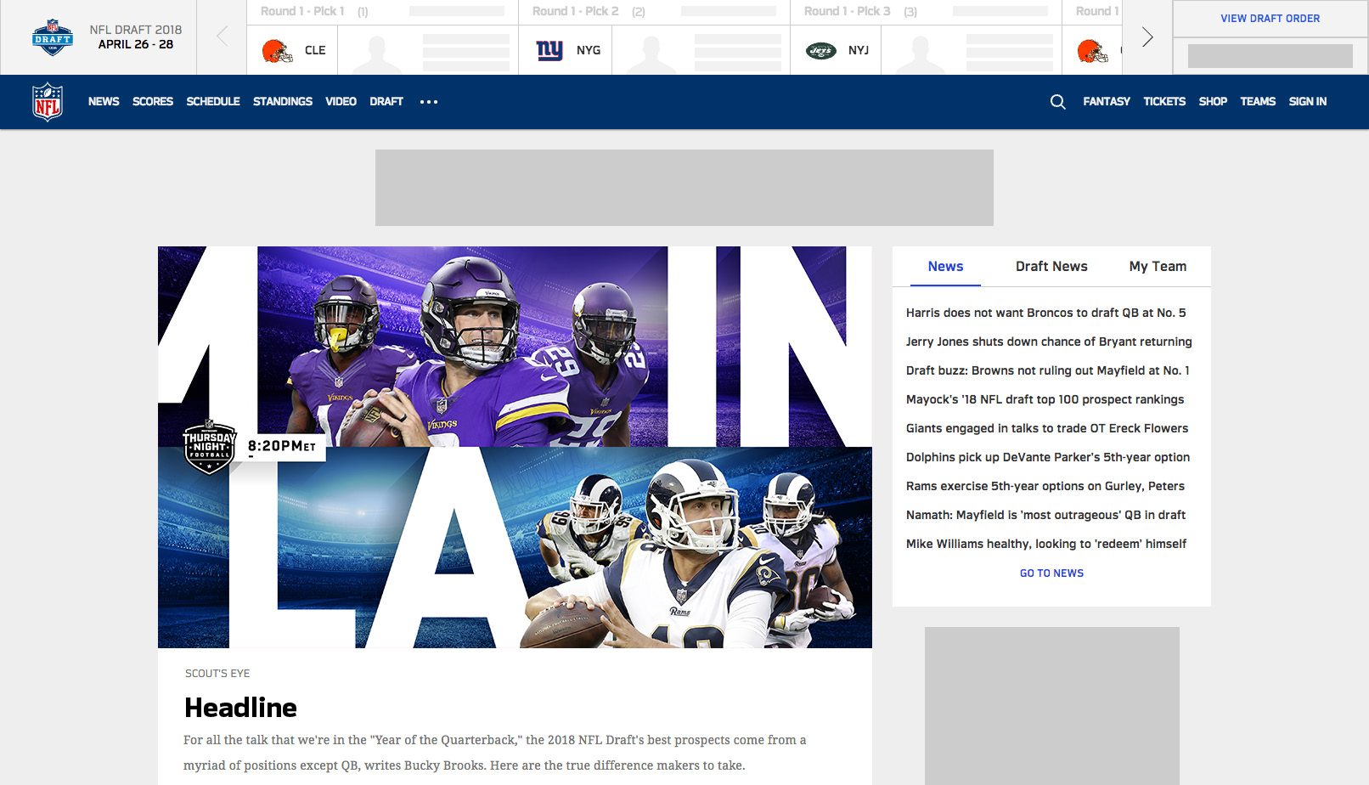Open Dolphins DeVante Parker option story
The width and height of the screenshot is (1369, 785).
point(1048,457)
